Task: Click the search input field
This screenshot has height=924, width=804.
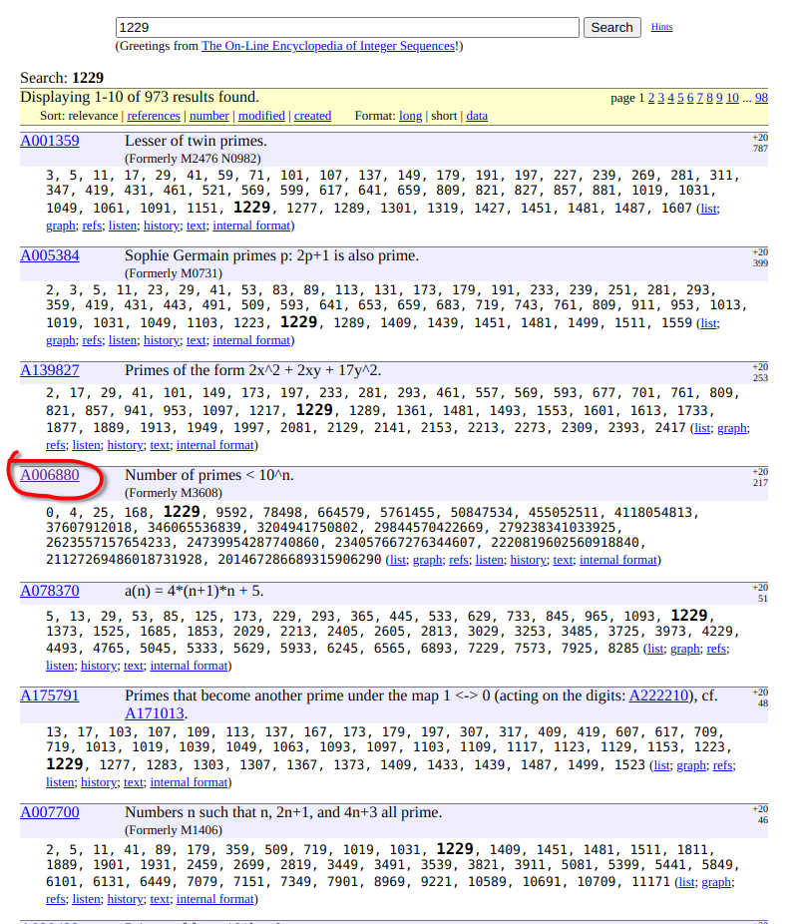Action: (x=346, y=28)
